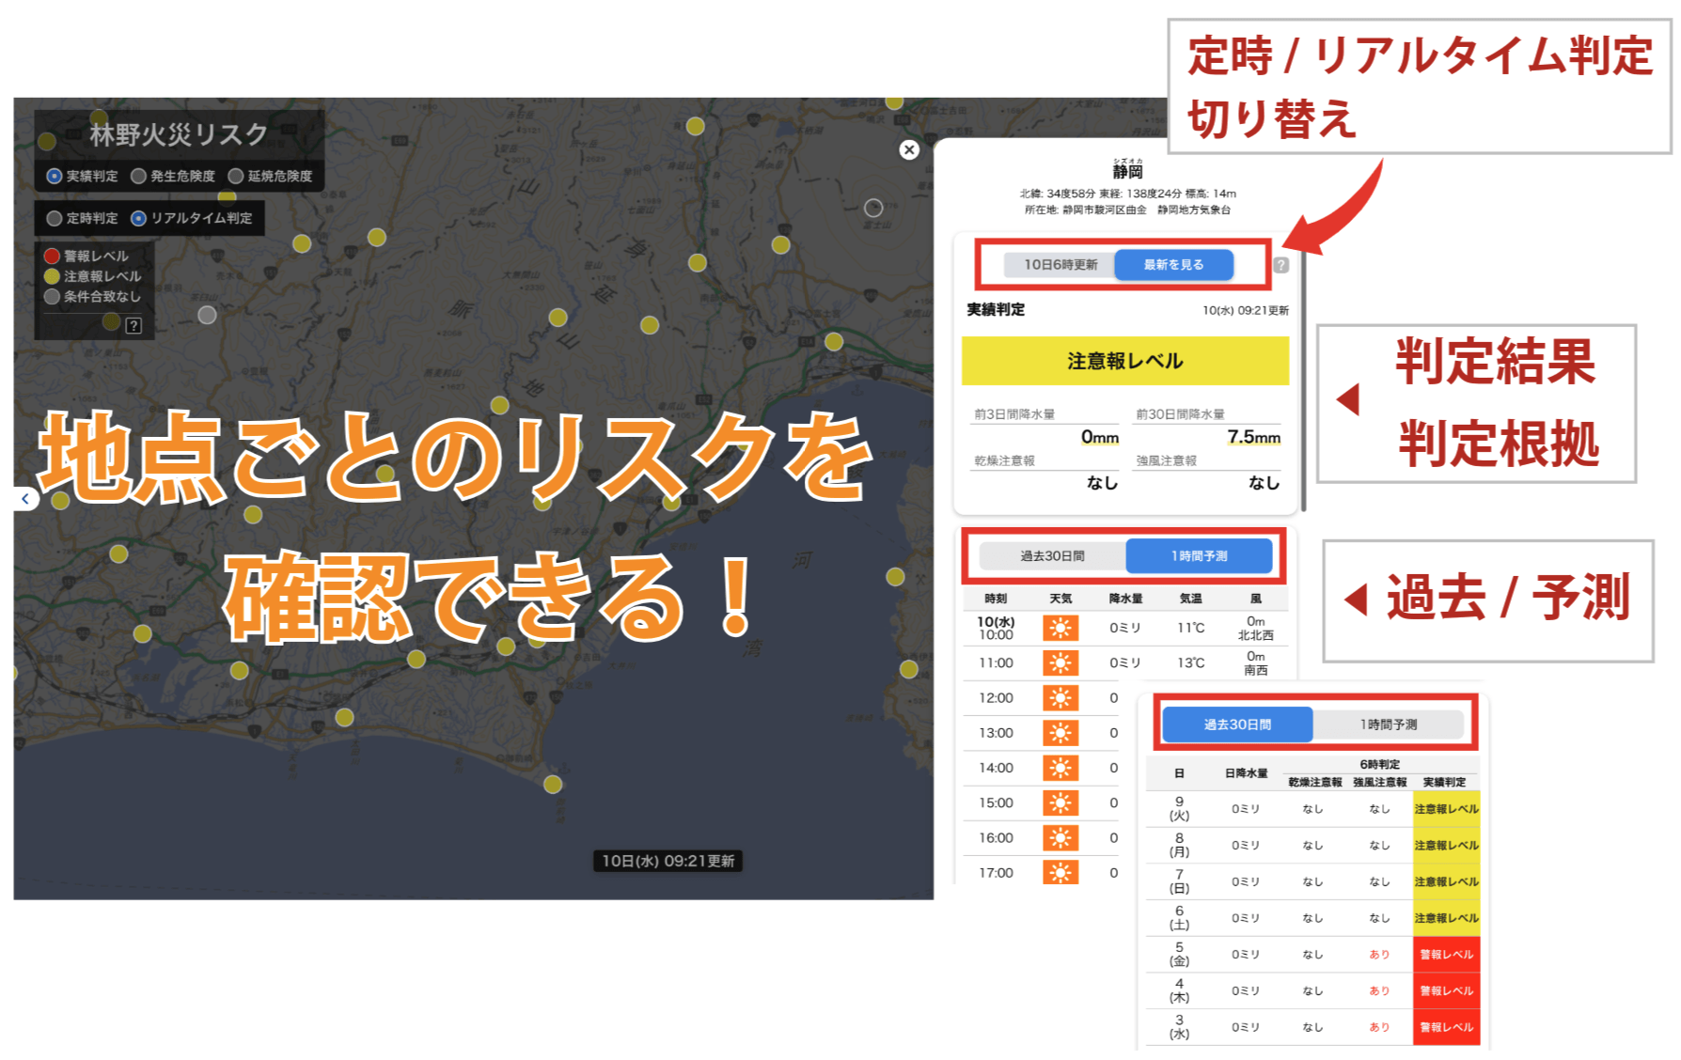Switch to 定時判定 mode
The image size is (1681, 1060).
[x=55, y=218]
